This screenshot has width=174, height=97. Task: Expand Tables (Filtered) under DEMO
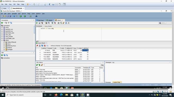click(4, 42)
